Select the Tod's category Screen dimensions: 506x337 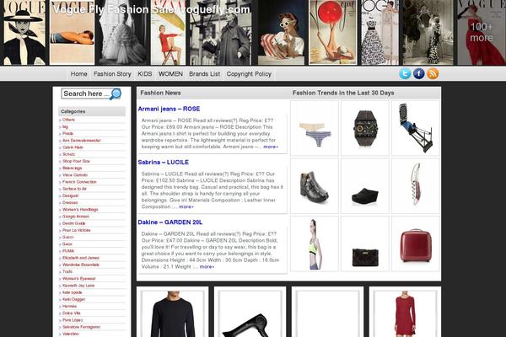67,272
